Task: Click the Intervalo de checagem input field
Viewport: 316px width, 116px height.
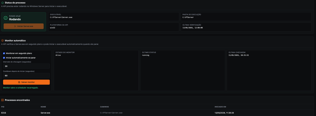Action: pos(27,66)
